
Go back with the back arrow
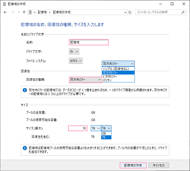pos(5,12)
